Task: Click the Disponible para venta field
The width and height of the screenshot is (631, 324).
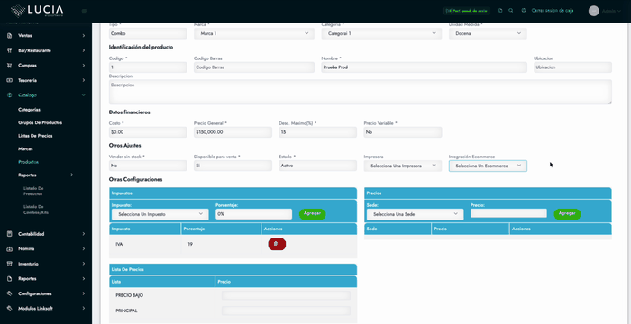Action: [233, 166]
